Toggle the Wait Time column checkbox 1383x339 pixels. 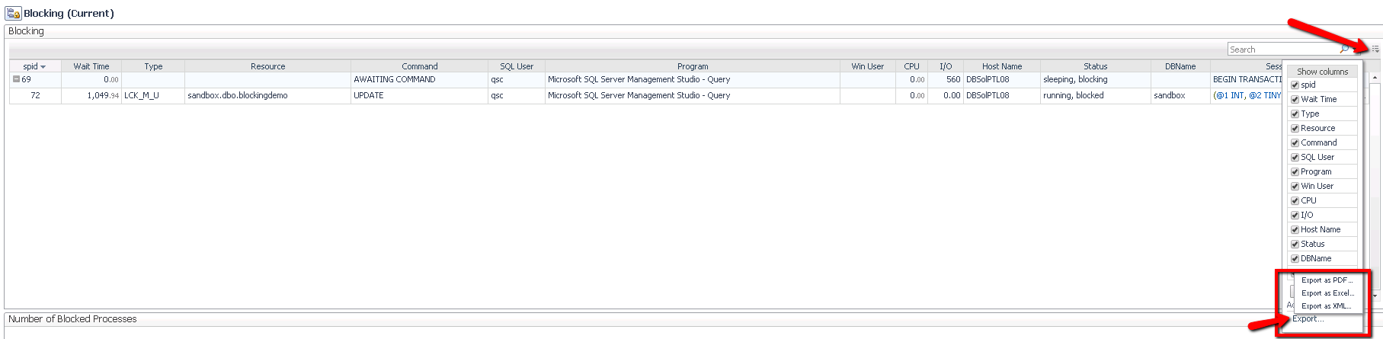point(1295,99)
